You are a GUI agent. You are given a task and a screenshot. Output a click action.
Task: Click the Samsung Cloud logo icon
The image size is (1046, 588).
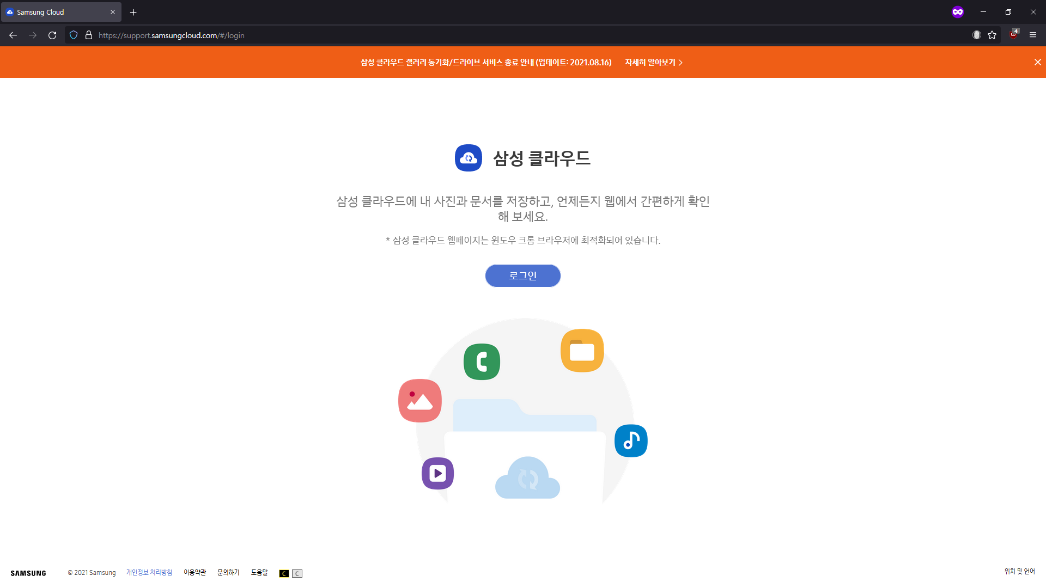point(468,158)
